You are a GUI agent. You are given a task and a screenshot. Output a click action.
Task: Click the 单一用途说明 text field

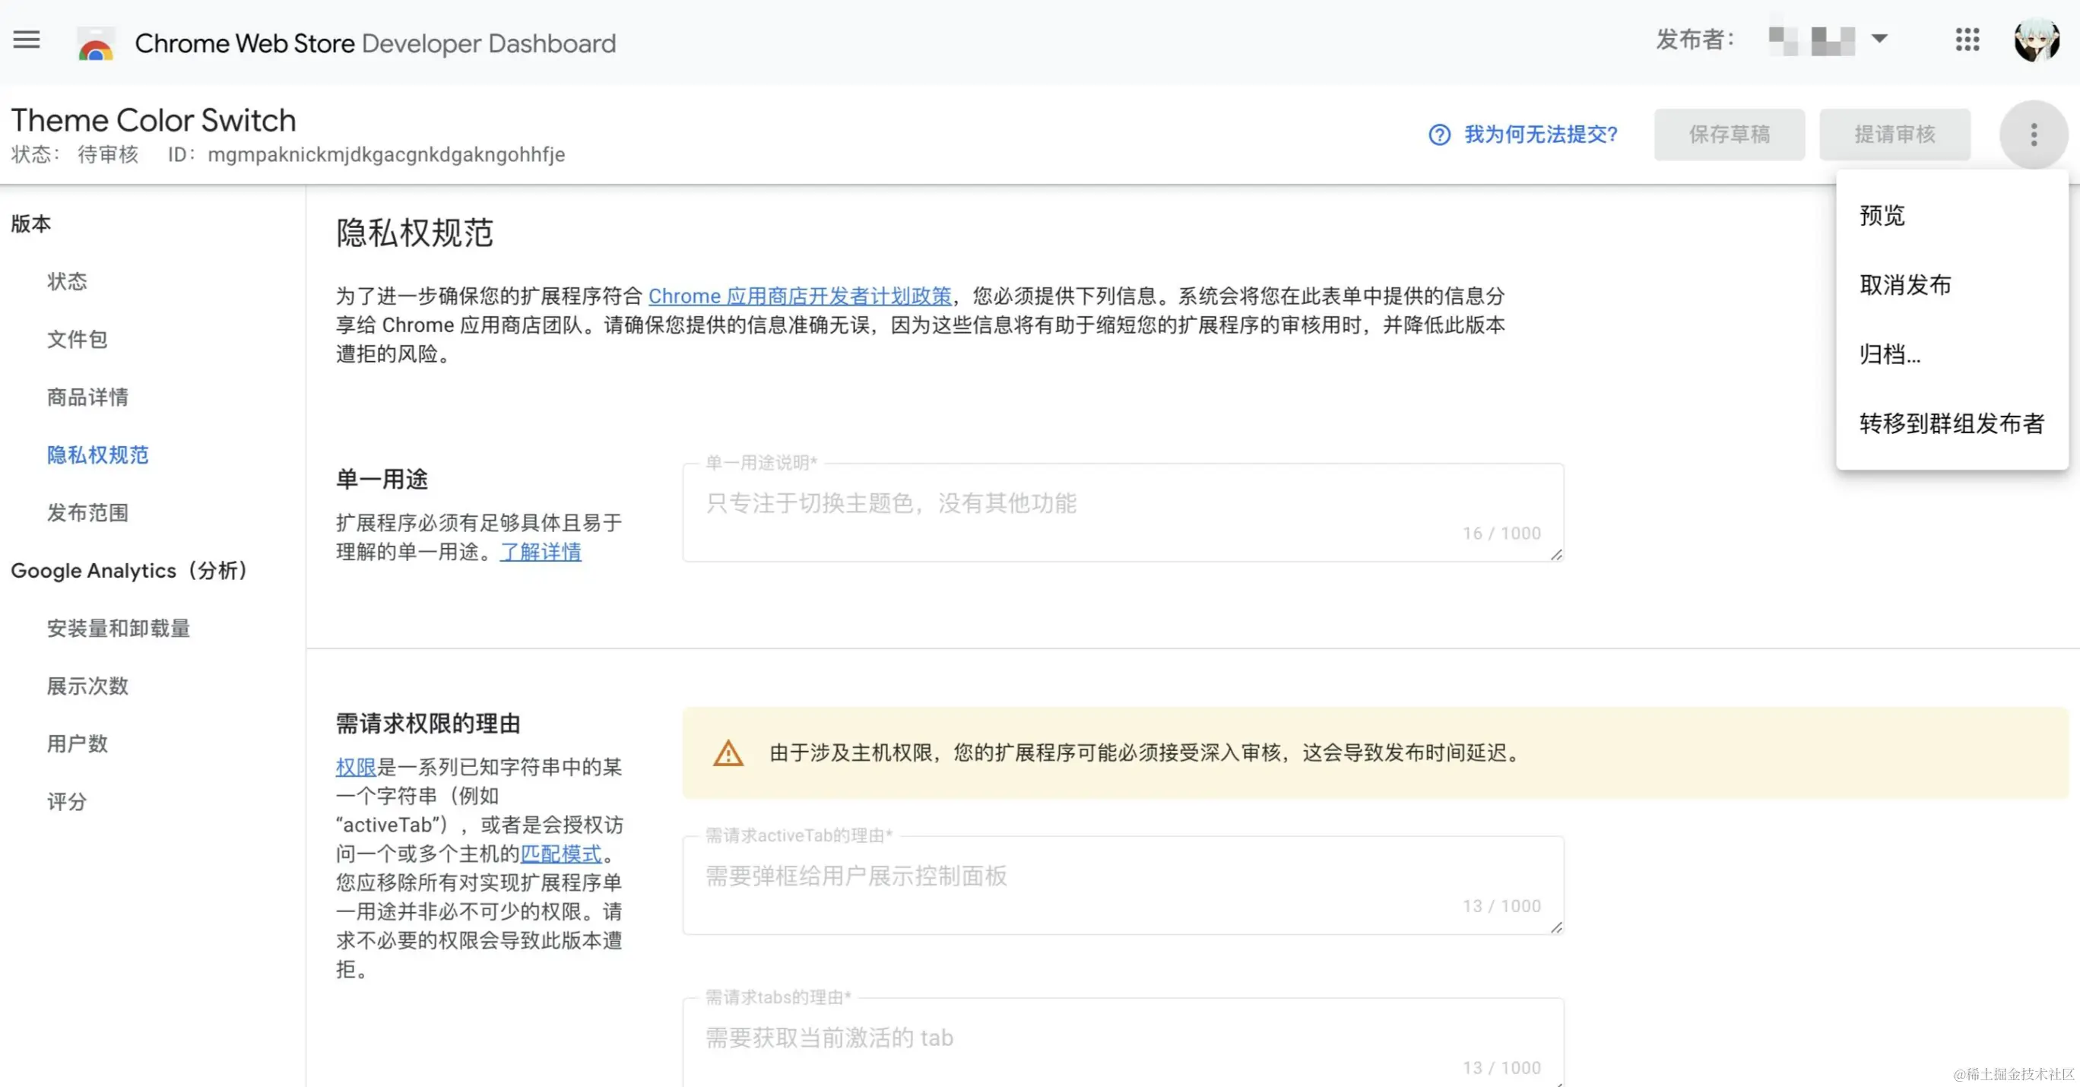[1122, 509]
